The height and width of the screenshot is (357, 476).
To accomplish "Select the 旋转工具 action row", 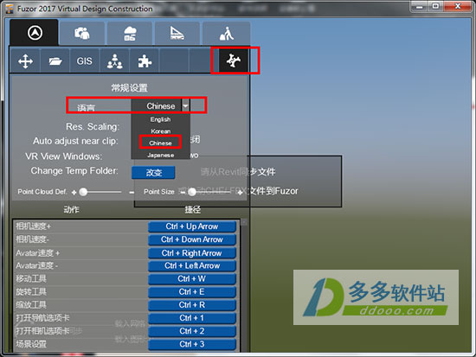I will (80, 292).
